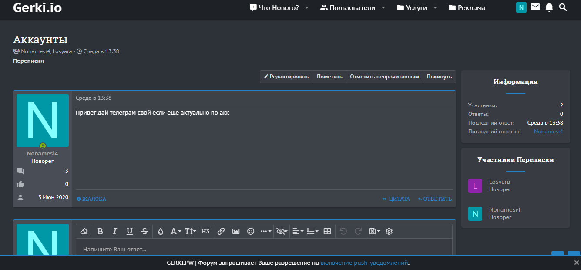
Task: Toggle italic text formatting
Action: pos(115,231)
